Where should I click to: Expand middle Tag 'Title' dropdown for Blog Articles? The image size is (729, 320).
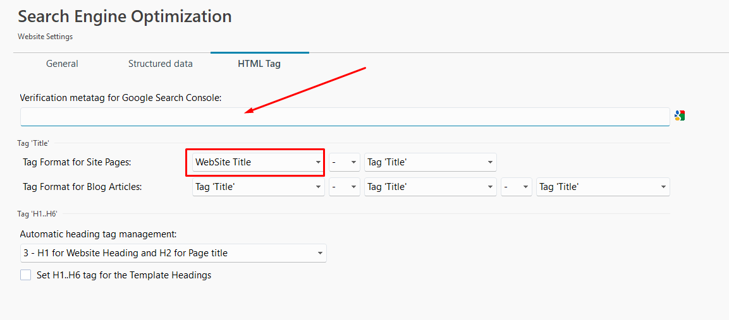click(430, 187)
